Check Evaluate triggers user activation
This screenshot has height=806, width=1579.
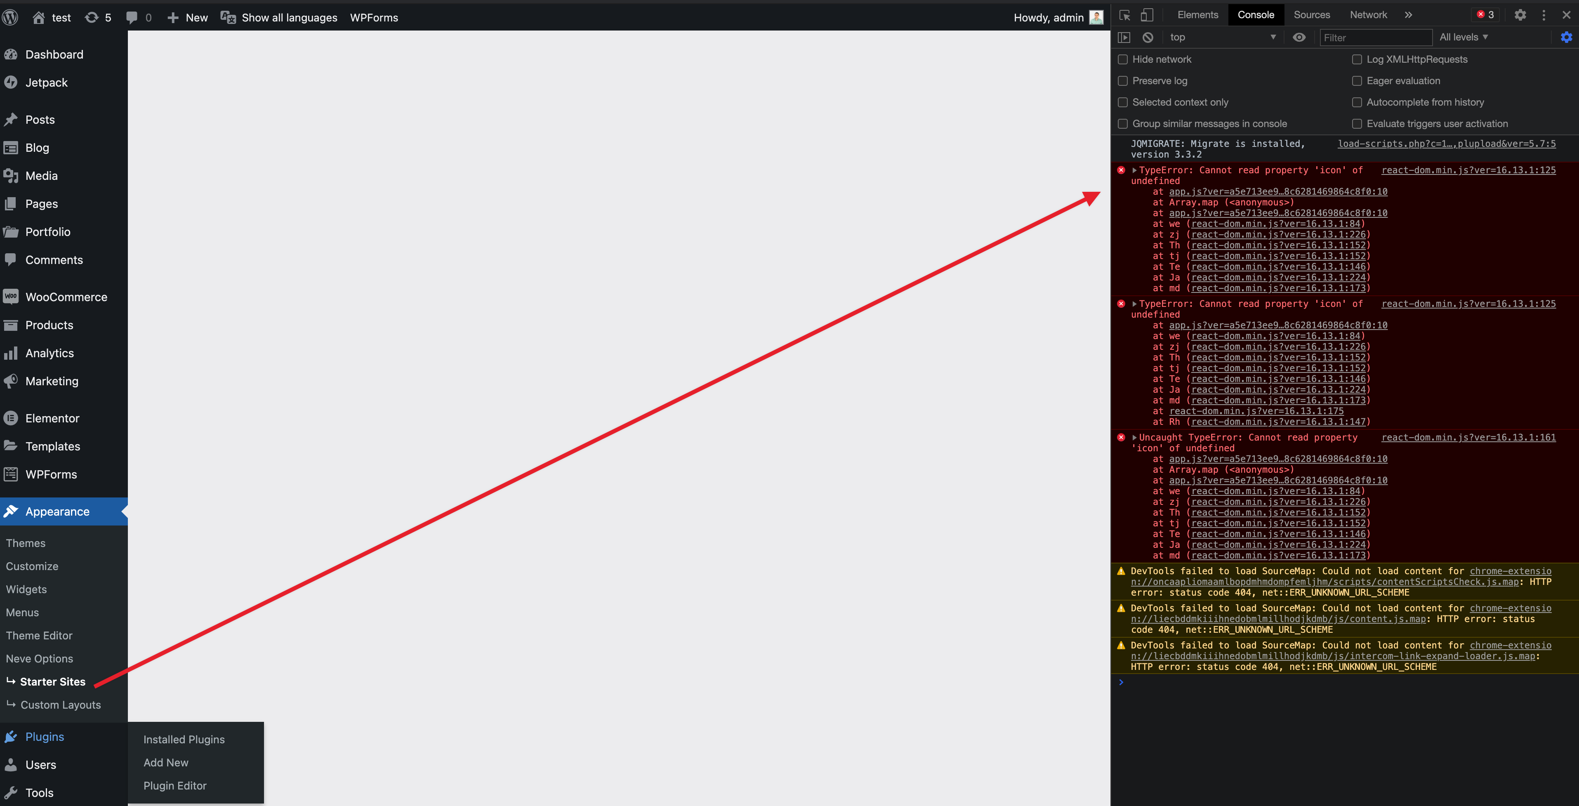pyautogui.click(x=1357, y=124)
